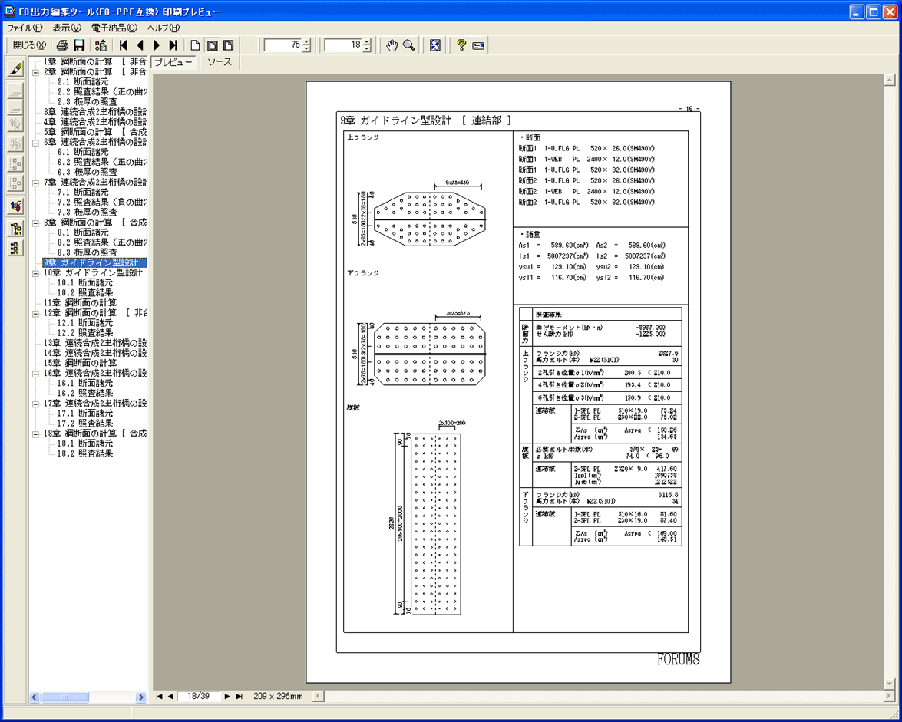Go to next page in bottom navigator
This screenshot has height=722, width=902.
point(227,696)
